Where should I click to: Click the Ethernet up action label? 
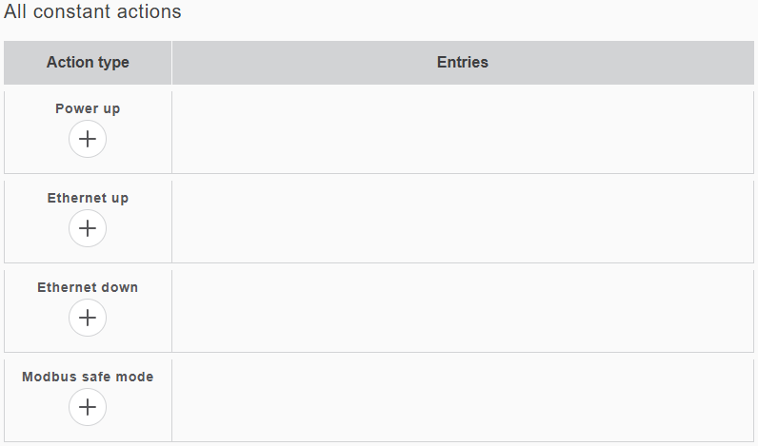click(x=88, y=198)
